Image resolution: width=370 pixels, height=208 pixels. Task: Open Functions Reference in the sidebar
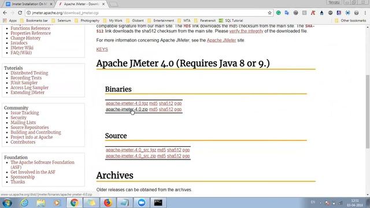pos(30,28)
